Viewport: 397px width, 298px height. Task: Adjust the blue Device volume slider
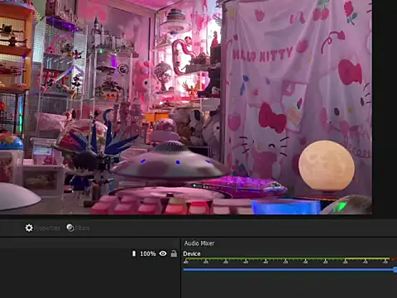pyautogui.click(x=289, y=269)
